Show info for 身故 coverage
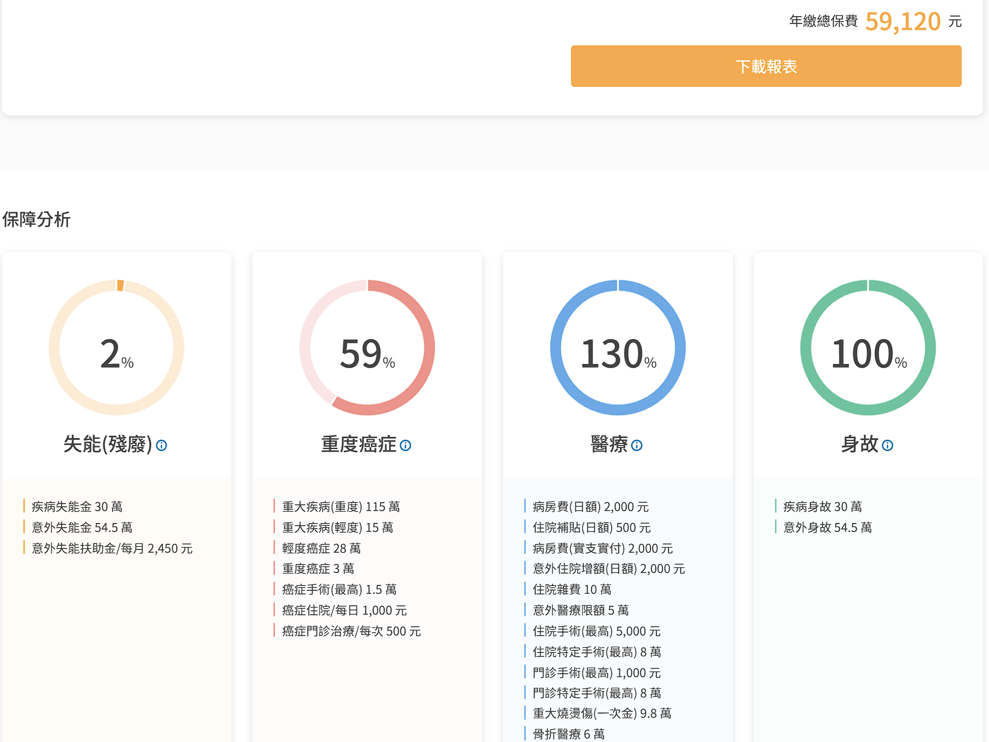989x742 pixels. (887, 445)
